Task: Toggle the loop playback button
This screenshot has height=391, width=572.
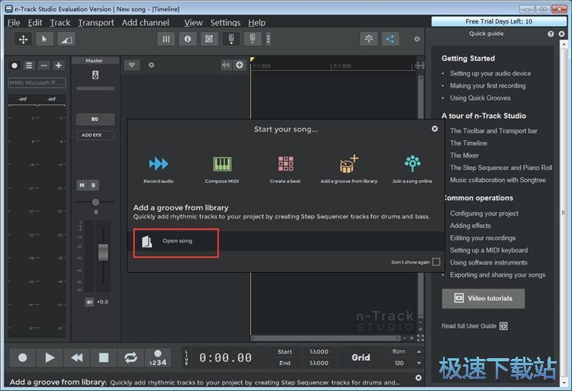Action: click(130, 357)
